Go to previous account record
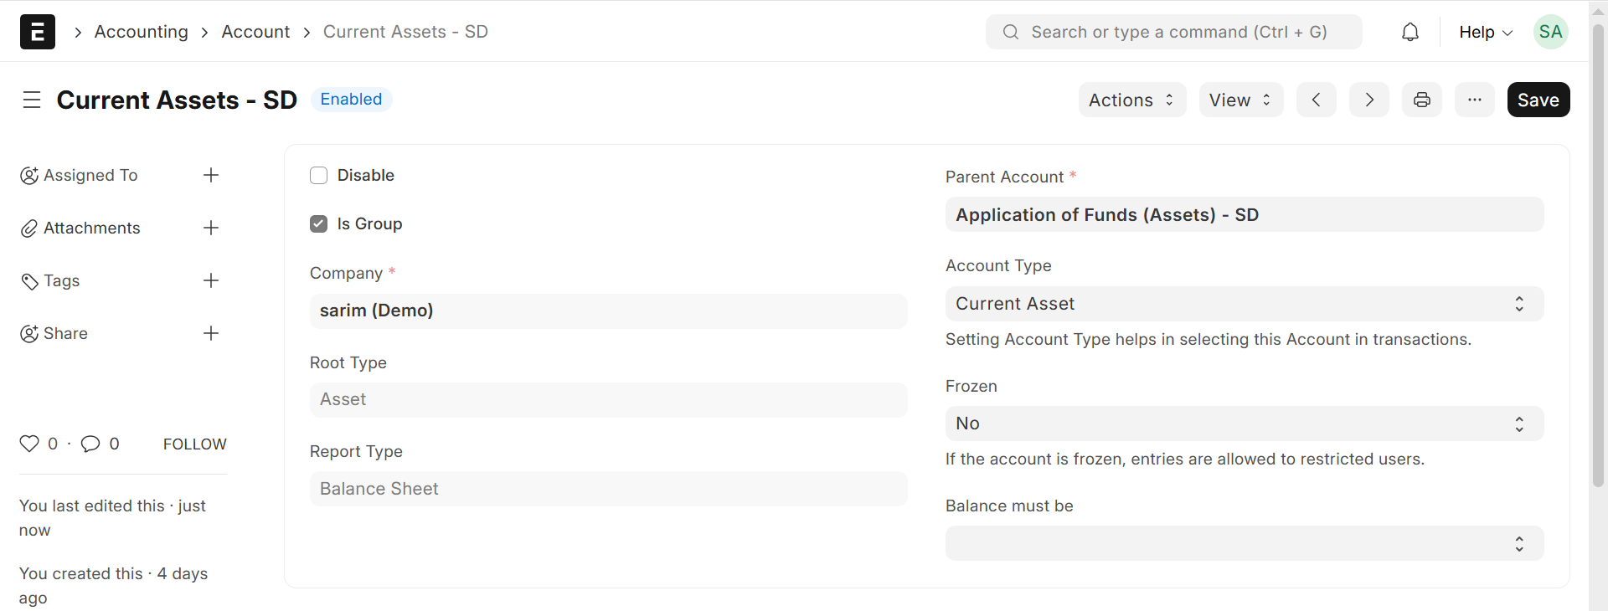 coord(1316,100)
